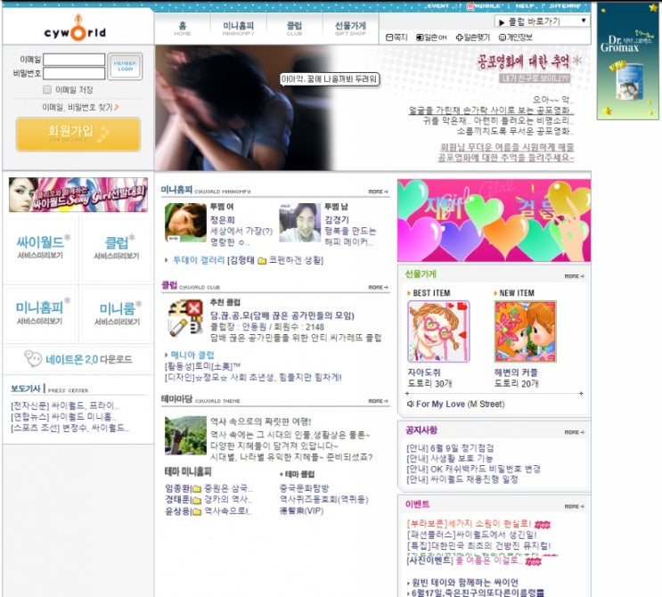Open the 클럽 CLUB navigation tab
The height and width of the screenshot is (597, 662).
tap(294, 29)
